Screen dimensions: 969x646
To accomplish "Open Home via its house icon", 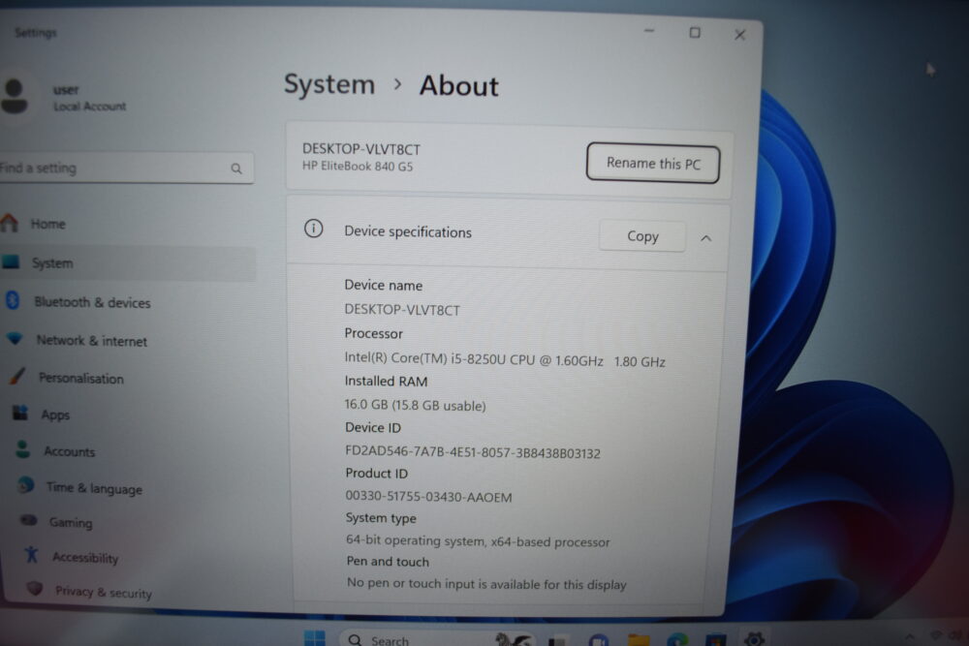I will [10, 223].
